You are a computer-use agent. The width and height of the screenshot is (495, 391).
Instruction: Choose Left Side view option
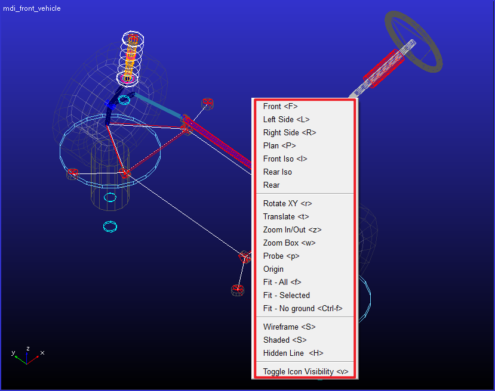[x=305, y=120]
